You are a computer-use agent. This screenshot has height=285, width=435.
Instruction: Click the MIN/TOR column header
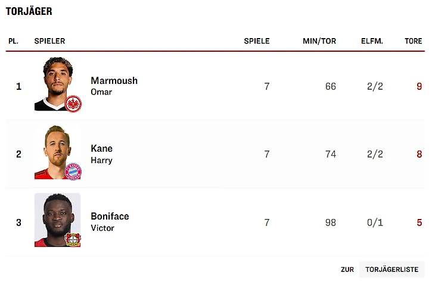319,41
